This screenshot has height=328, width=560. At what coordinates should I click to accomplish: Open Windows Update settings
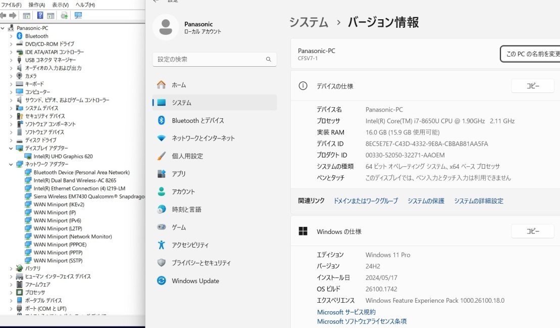tap(214, 281)
